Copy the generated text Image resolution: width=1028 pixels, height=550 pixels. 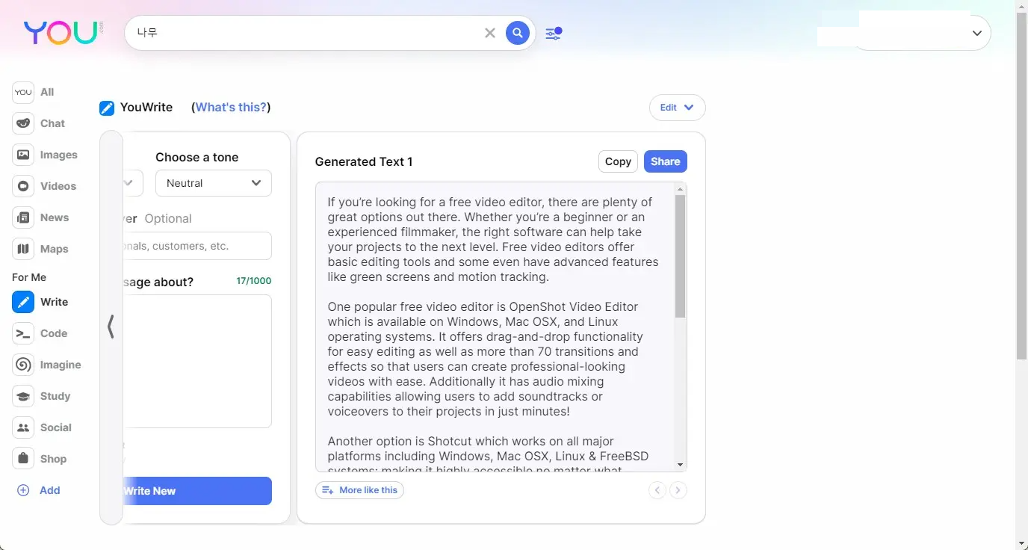coord(618,161)
